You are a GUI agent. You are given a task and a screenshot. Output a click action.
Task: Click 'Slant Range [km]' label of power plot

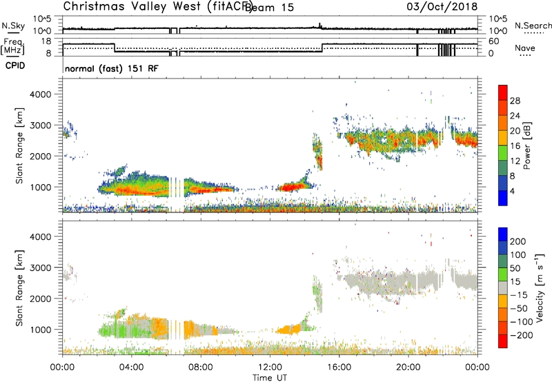[19, 145]
